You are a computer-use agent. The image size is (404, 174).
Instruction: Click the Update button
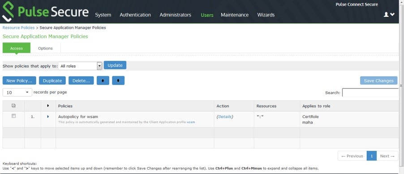point(115,65)
